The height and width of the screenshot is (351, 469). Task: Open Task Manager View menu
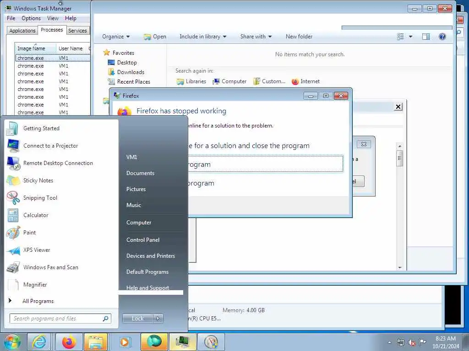point(53,18)
